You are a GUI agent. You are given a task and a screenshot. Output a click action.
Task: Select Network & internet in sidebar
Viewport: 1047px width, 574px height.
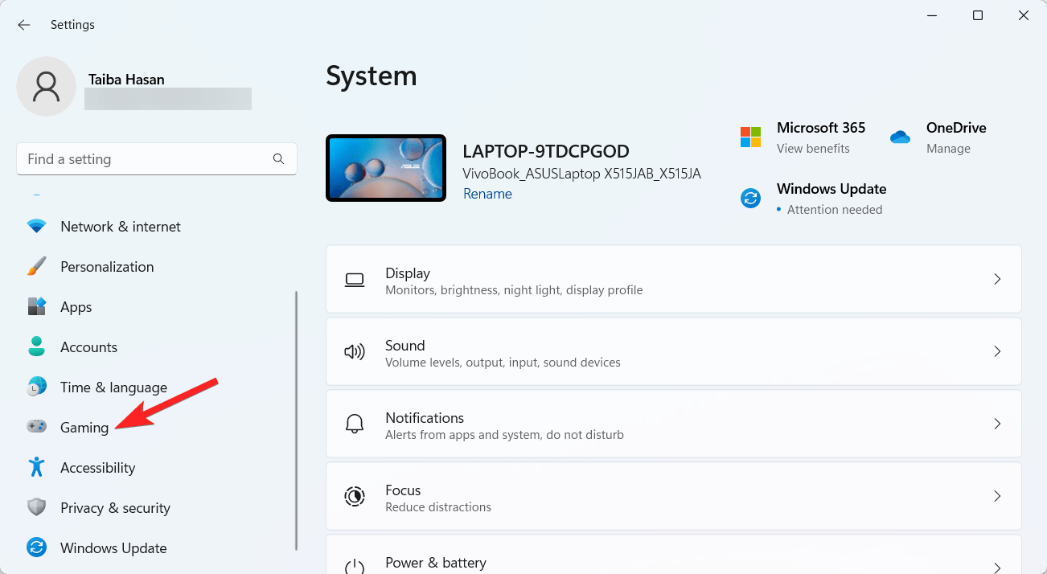point(121,227)
